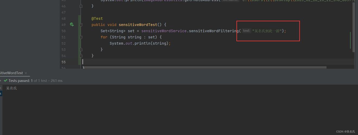
Task: Click the sensitiveWordFiltering method call
Action: [x=214, y=31]
